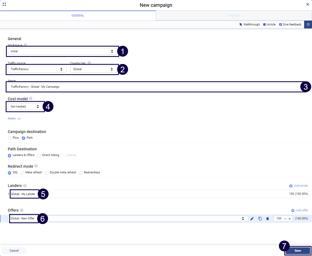
Task: Choose Meta refresh redirect mode
Action: (x=23, y=173)
